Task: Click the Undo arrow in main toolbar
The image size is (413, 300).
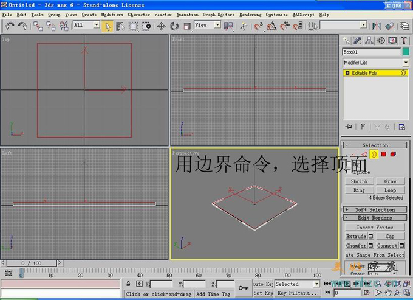Action: (x=10, y=26)
